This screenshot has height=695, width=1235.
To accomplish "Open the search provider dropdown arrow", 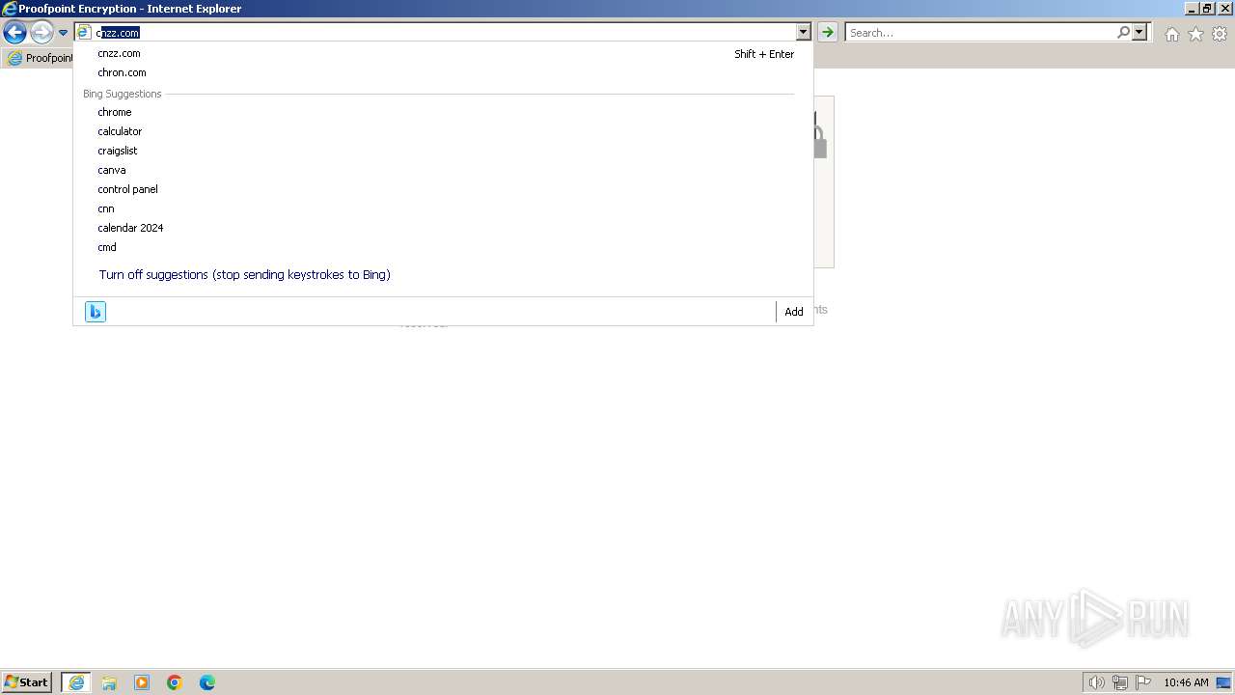I will [x=1139, y=33].
